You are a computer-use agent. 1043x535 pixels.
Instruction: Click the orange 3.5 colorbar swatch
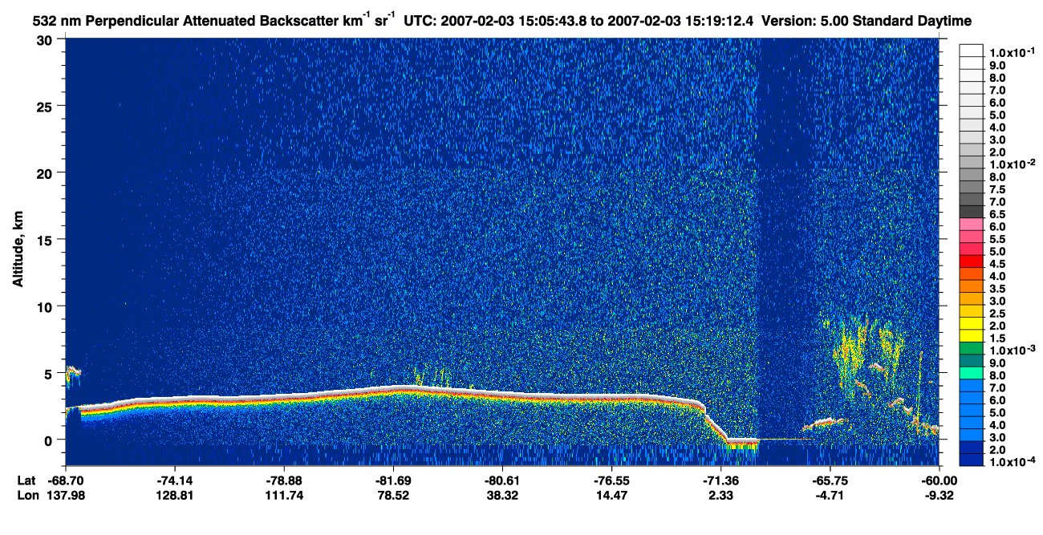pyautogui.click(x=971, y=289)
